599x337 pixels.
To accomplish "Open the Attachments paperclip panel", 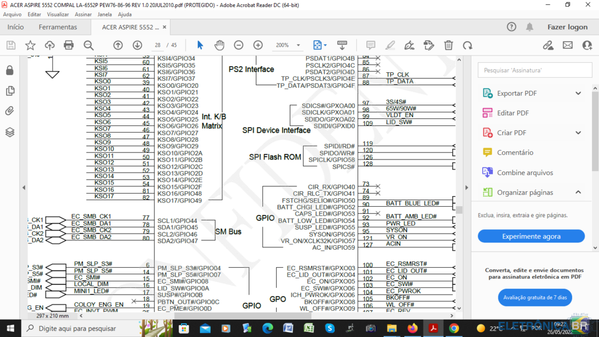I will pyautogui.click(x=10, y=111).
